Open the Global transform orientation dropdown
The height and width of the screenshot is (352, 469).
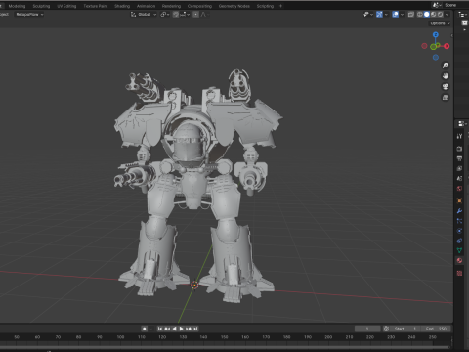(144, 15)
